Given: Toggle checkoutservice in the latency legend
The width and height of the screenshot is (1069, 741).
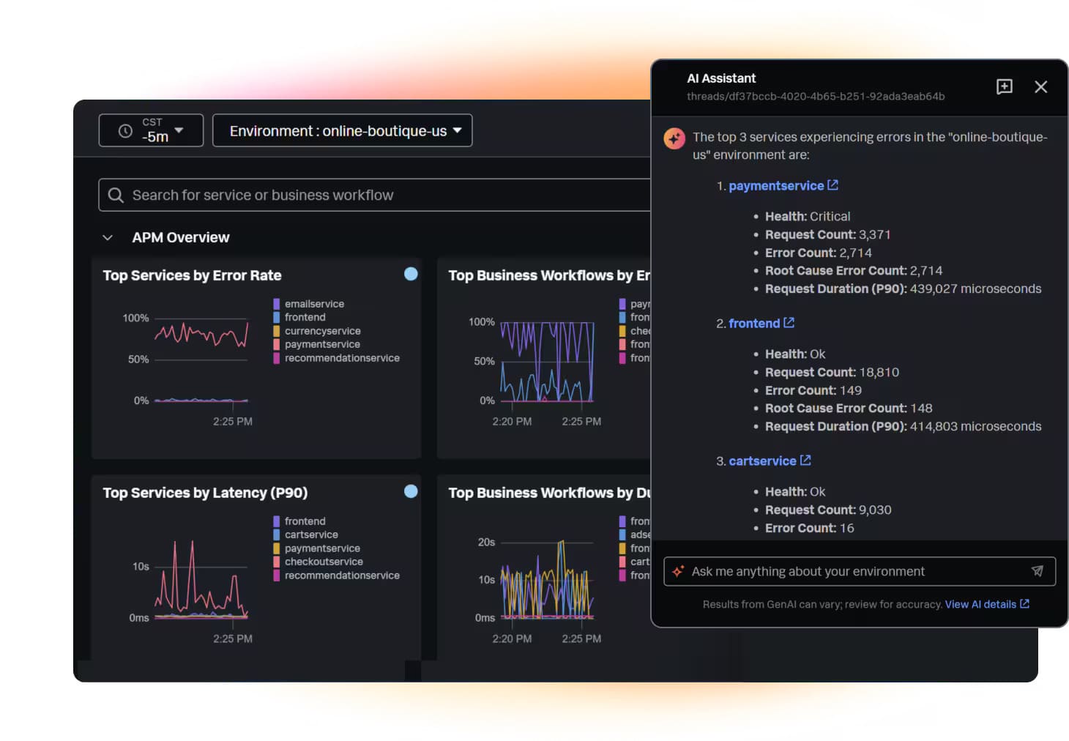Looking at the screenshot, I should pos(323,562).
